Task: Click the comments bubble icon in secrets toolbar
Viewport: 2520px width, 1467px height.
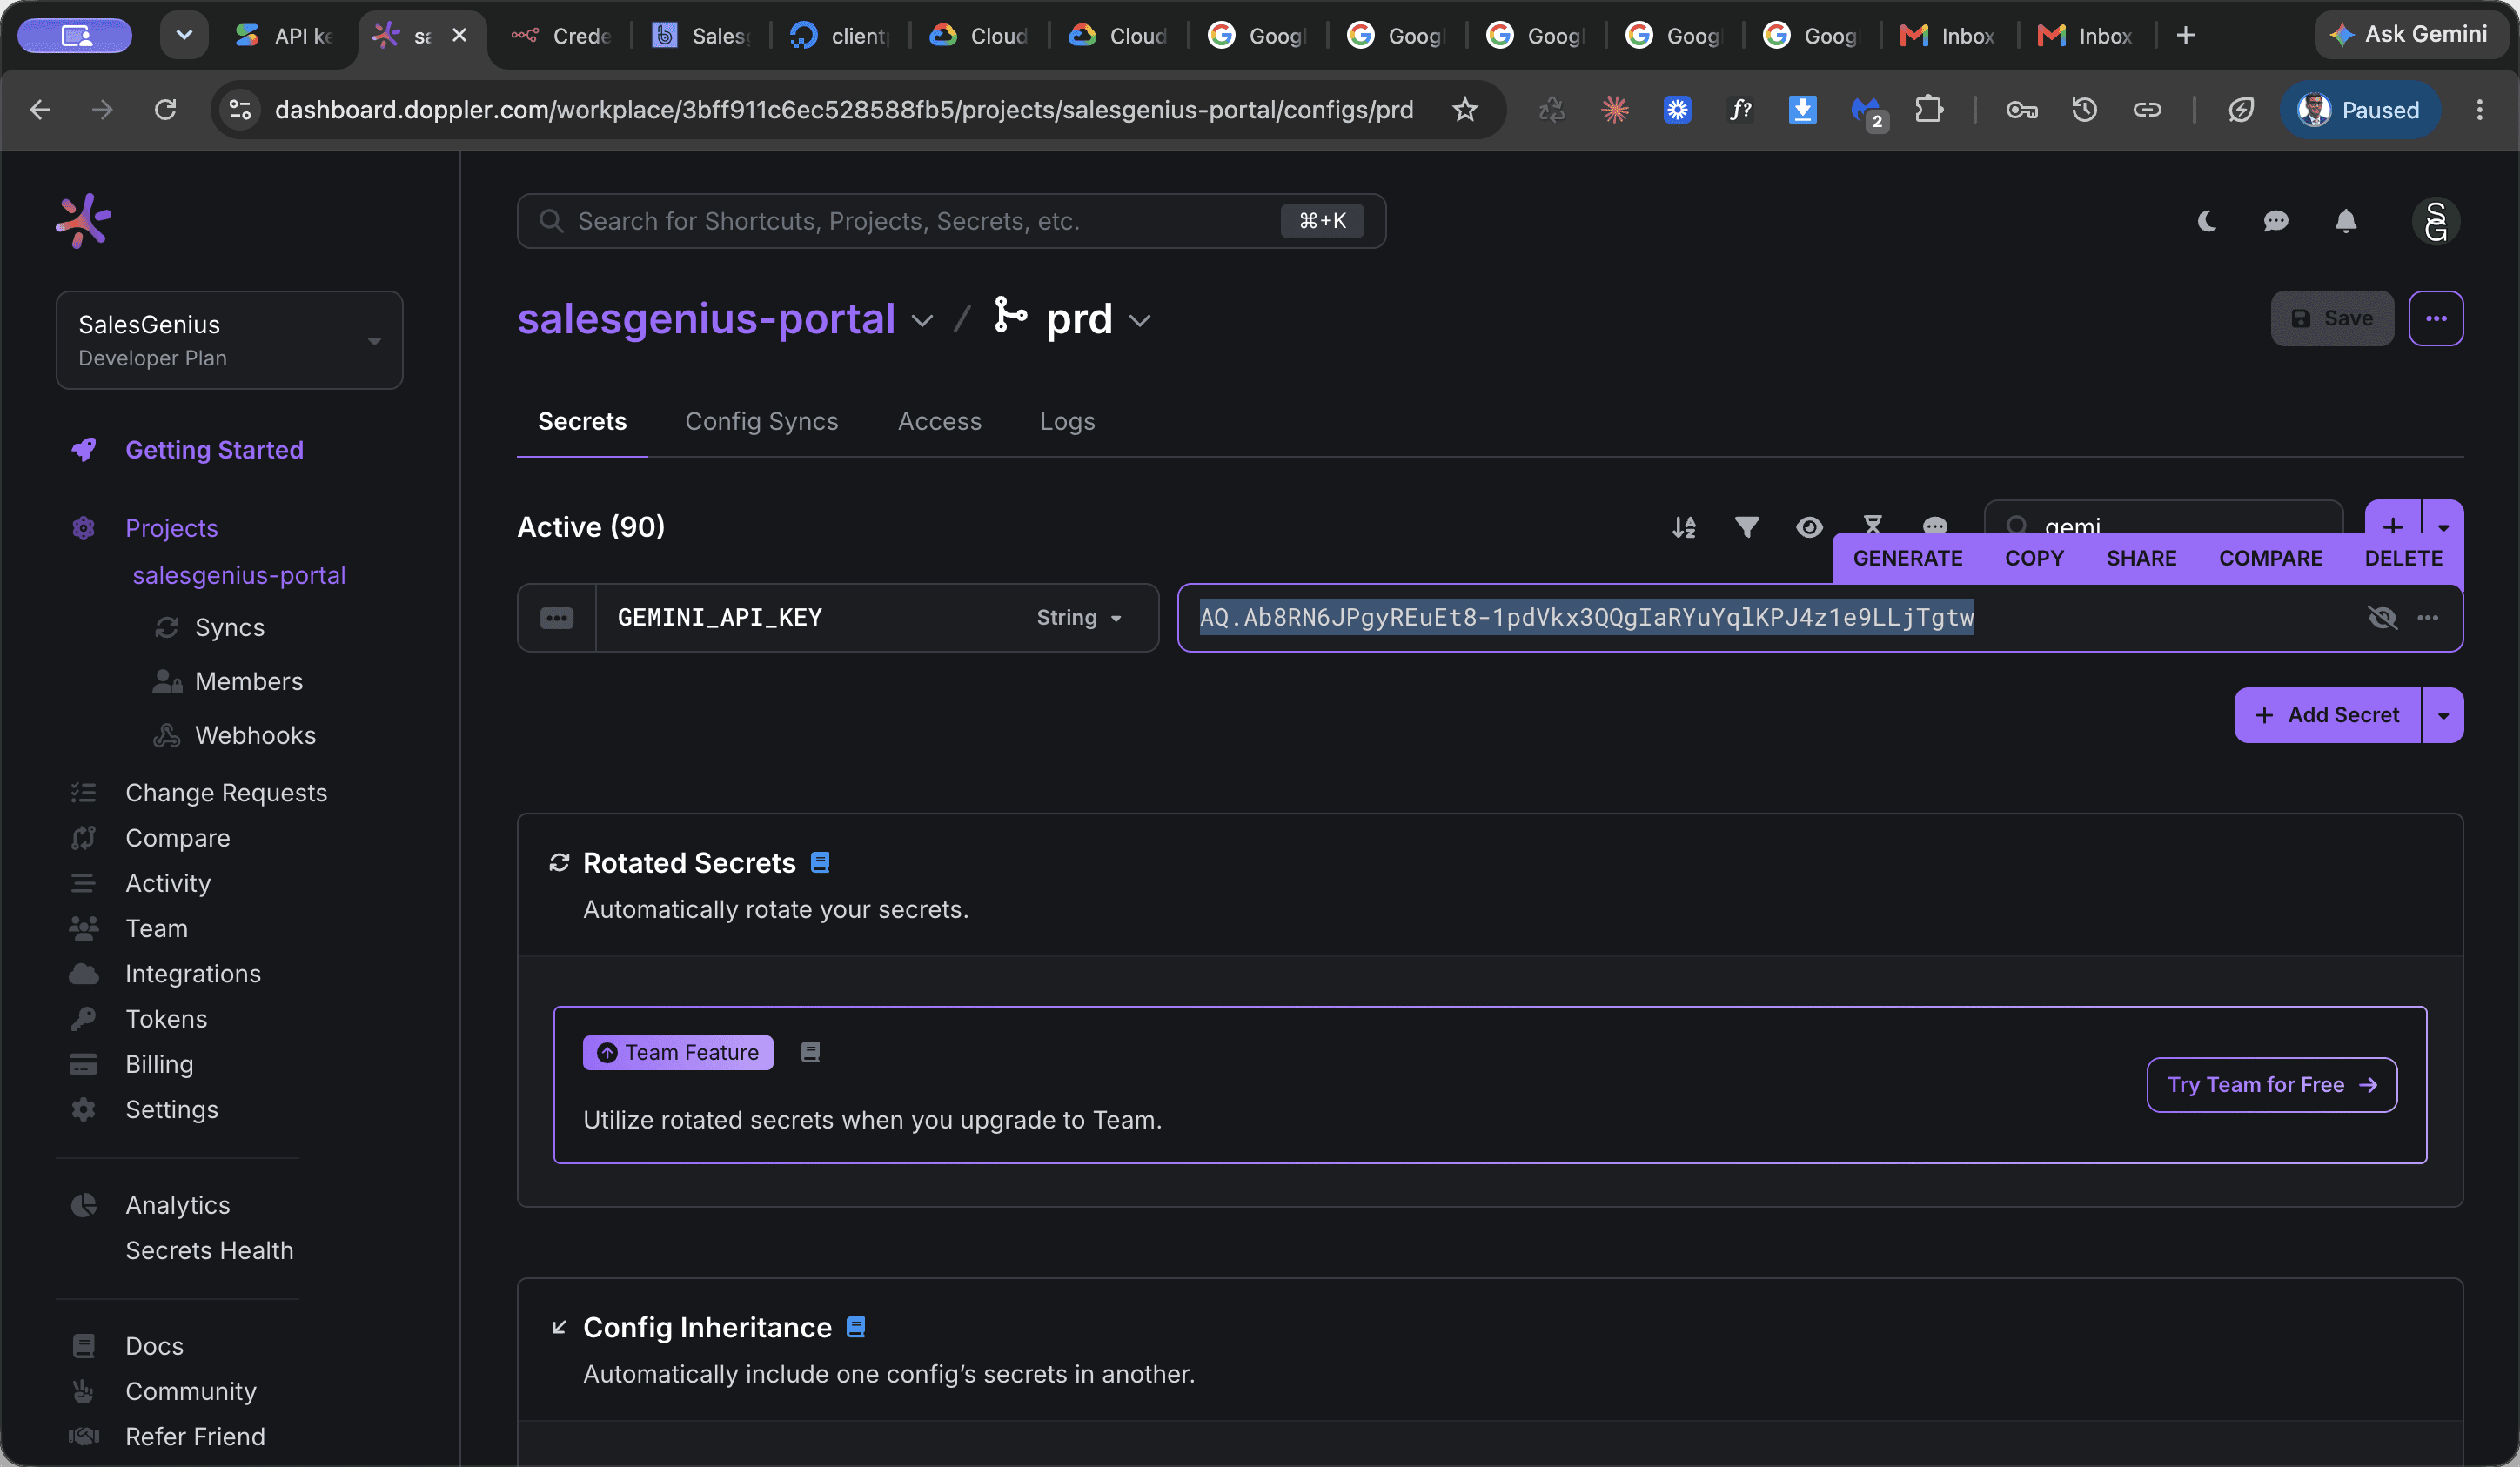Action: (x=1935, y=524)
